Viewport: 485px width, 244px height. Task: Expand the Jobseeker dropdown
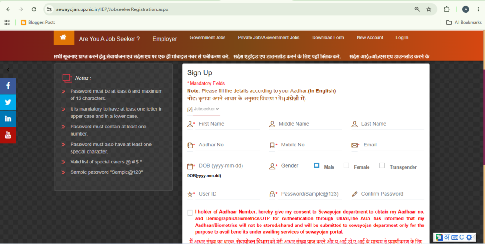pyautogui.click(x=207, y=109)
